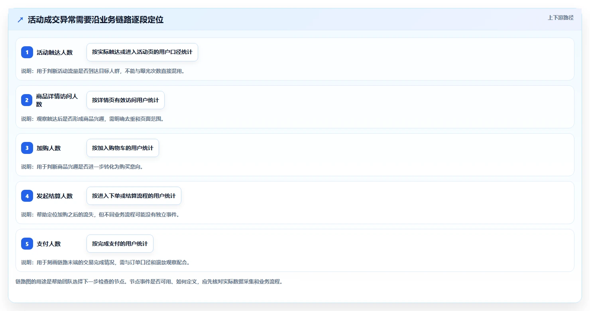Click the step 3 number badge
Viewport: 590px width, 311px height.
click(x=27, y=148)
